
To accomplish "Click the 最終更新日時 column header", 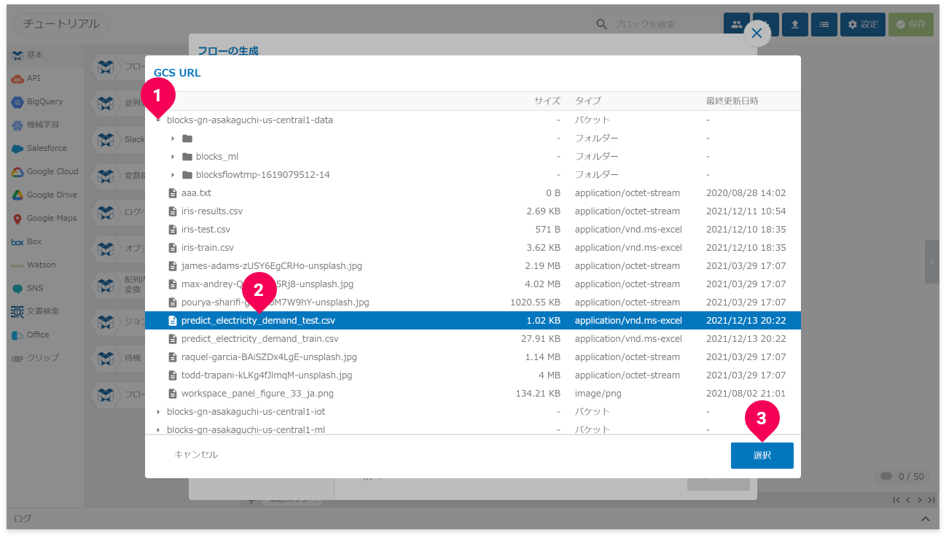I will coord(732,101).
